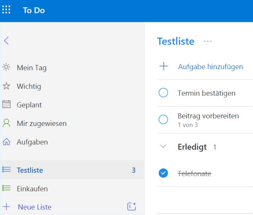
Task: Click the star icon beside Wichtig
Action: click(x=6, y=86)
